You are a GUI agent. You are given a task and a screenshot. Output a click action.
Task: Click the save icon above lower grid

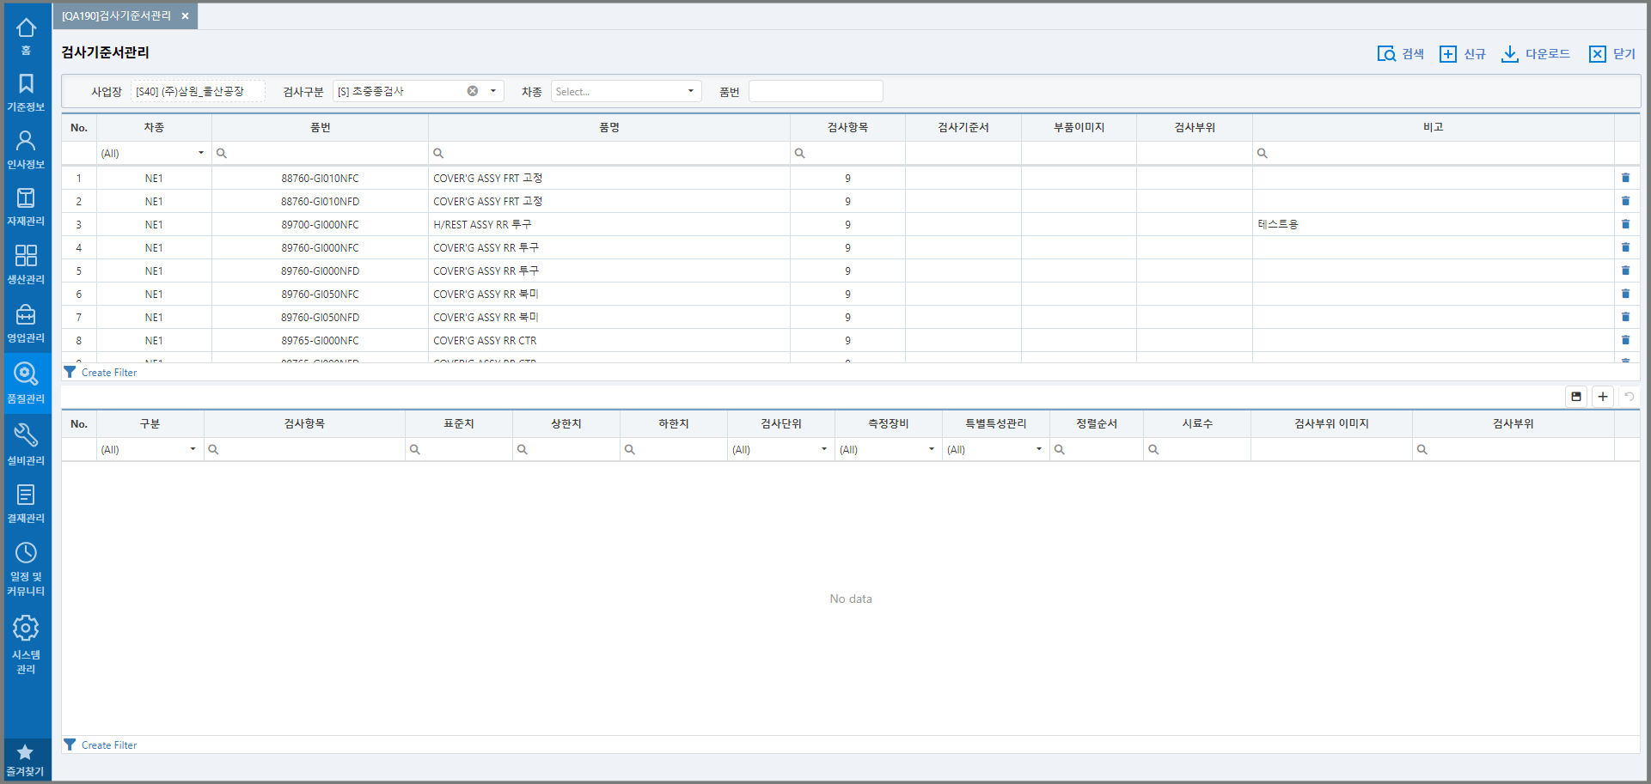(1576, 397)
